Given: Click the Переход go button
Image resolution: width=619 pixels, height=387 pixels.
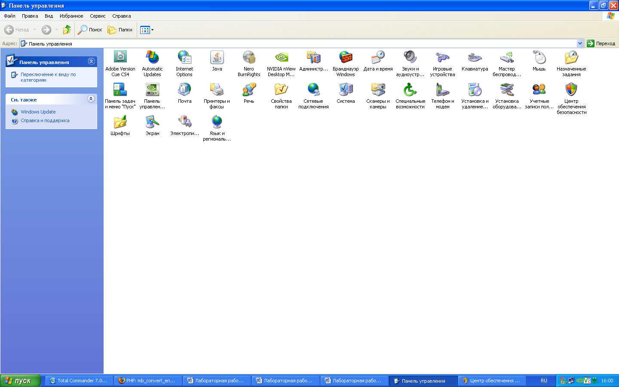Looking at the screenshot, I should [601, 43].
